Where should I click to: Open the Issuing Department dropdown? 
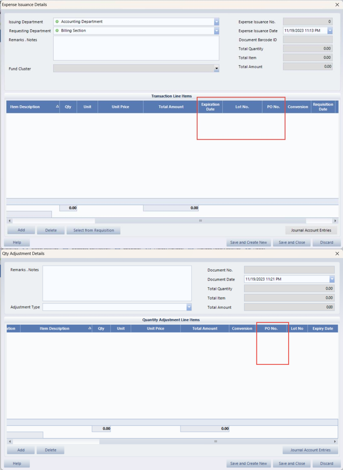(216, 22)
